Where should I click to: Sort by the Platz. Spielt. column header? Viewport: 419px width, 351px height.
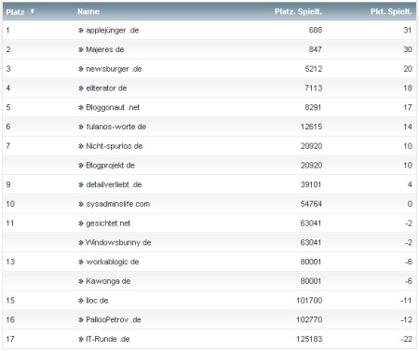click(298, 12)
